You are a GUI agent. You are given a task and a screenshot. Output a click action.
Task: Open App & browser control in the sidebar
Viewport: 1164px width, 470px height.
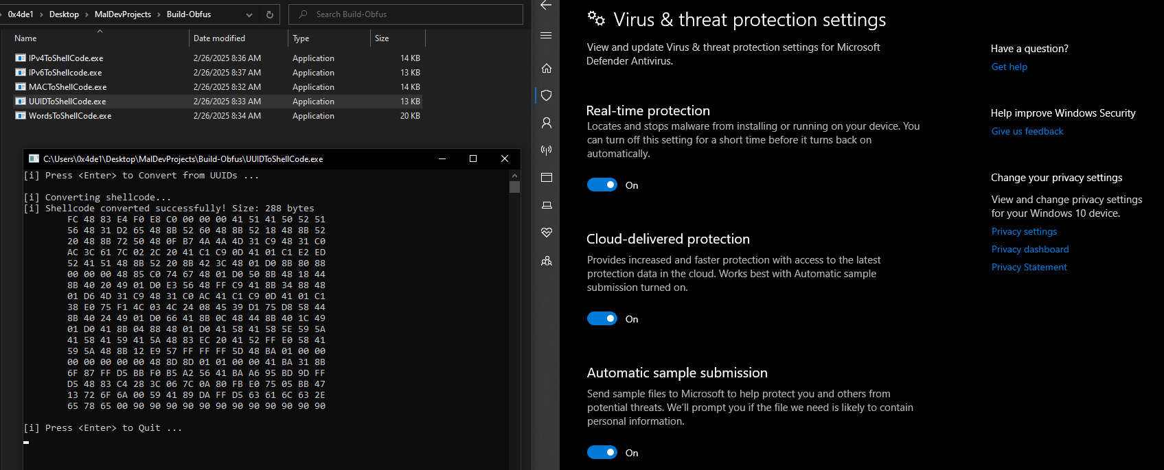(x=547, y=178)
